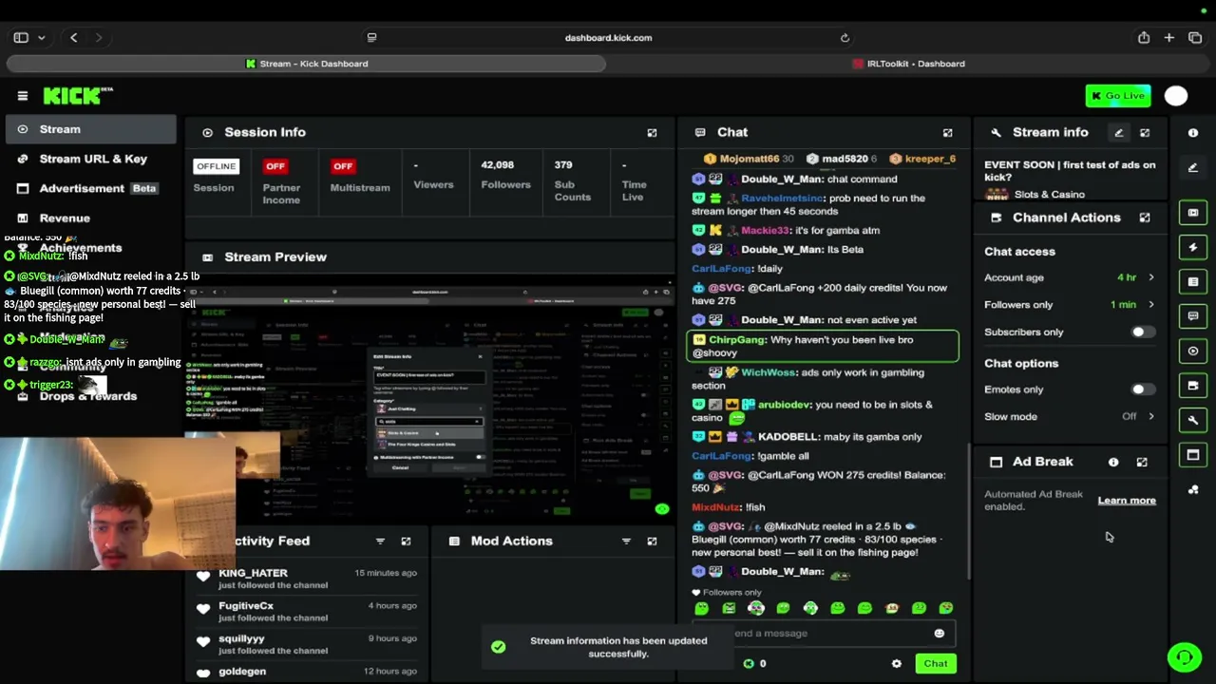This screenshot has width=1216, height=684.
Task: Expand the Ad Break panel
Action: (1142, 462)
